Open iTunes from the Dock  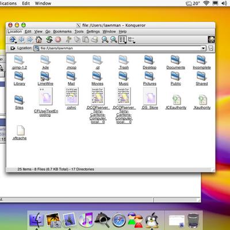(86, 220)
